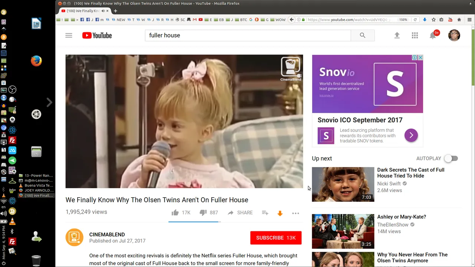The image size is (475, 267).
Task: Switch to the m@m-Lenovo terminal window
Action: click(x=36, y=181)
